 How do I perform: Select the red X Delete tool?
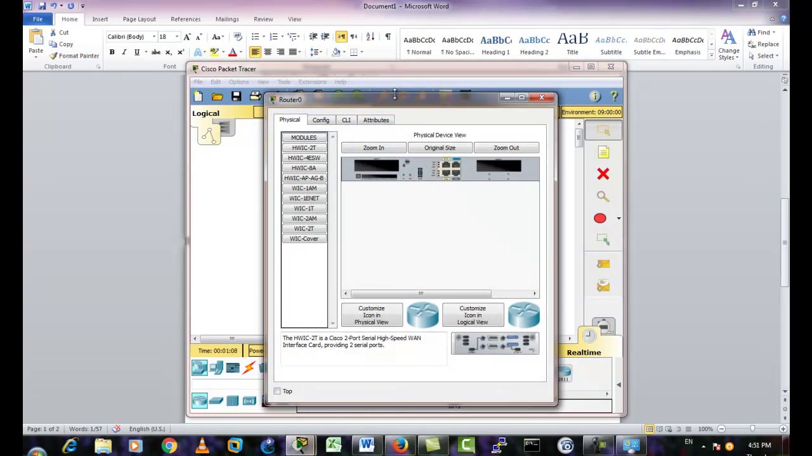tap(603, 174)
